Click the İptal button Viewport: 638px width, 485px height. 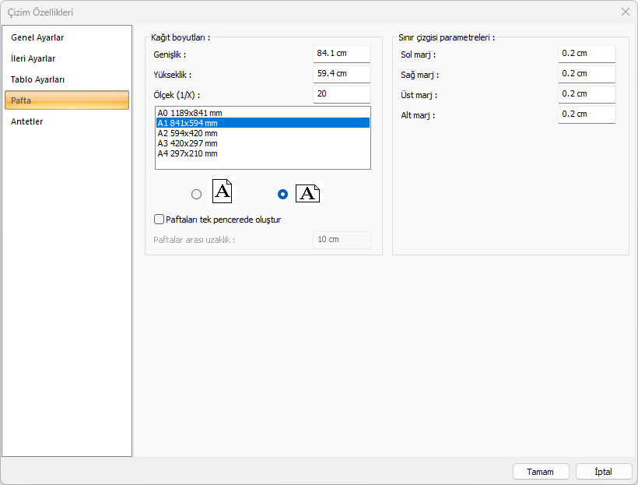pos(603,472)
